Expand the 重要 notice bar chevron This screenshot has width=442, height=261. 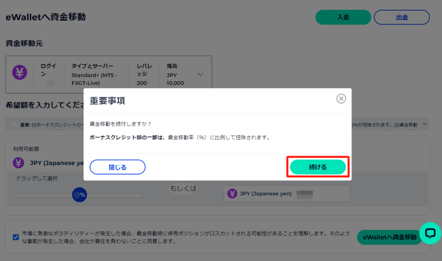[x=425, y=124]
